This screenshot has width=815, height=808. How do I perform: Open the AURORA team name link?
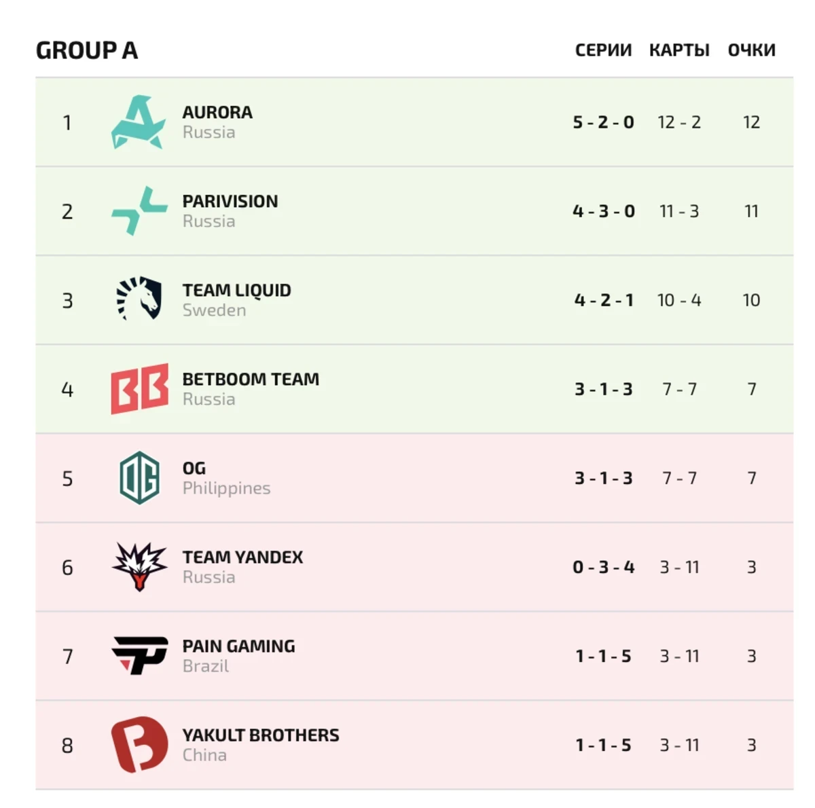tap(217, 112)
